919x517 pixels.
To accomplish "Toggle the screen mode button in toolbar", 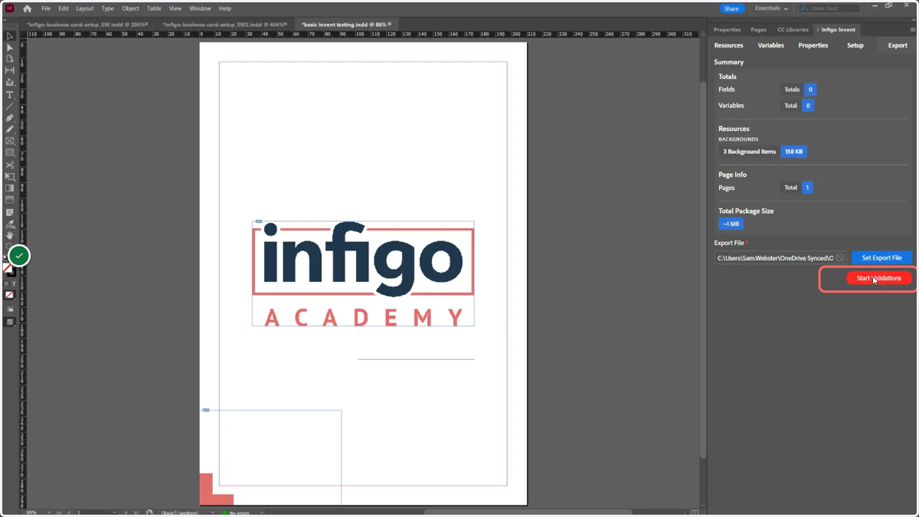I will coord(10,322).
